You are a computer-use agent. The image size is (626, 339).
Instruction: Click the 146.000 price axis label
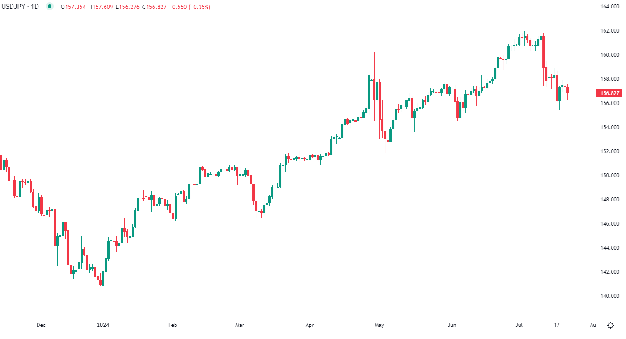click(610, 224)
